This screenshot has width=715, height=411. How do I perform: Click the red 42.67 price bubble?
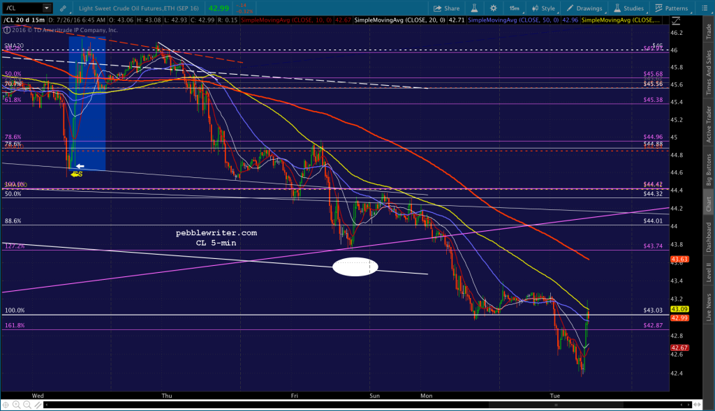coord(679,348)
